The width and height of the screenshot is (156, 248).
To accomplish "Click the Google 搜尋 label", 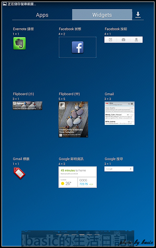I will (x=114, y=159).
